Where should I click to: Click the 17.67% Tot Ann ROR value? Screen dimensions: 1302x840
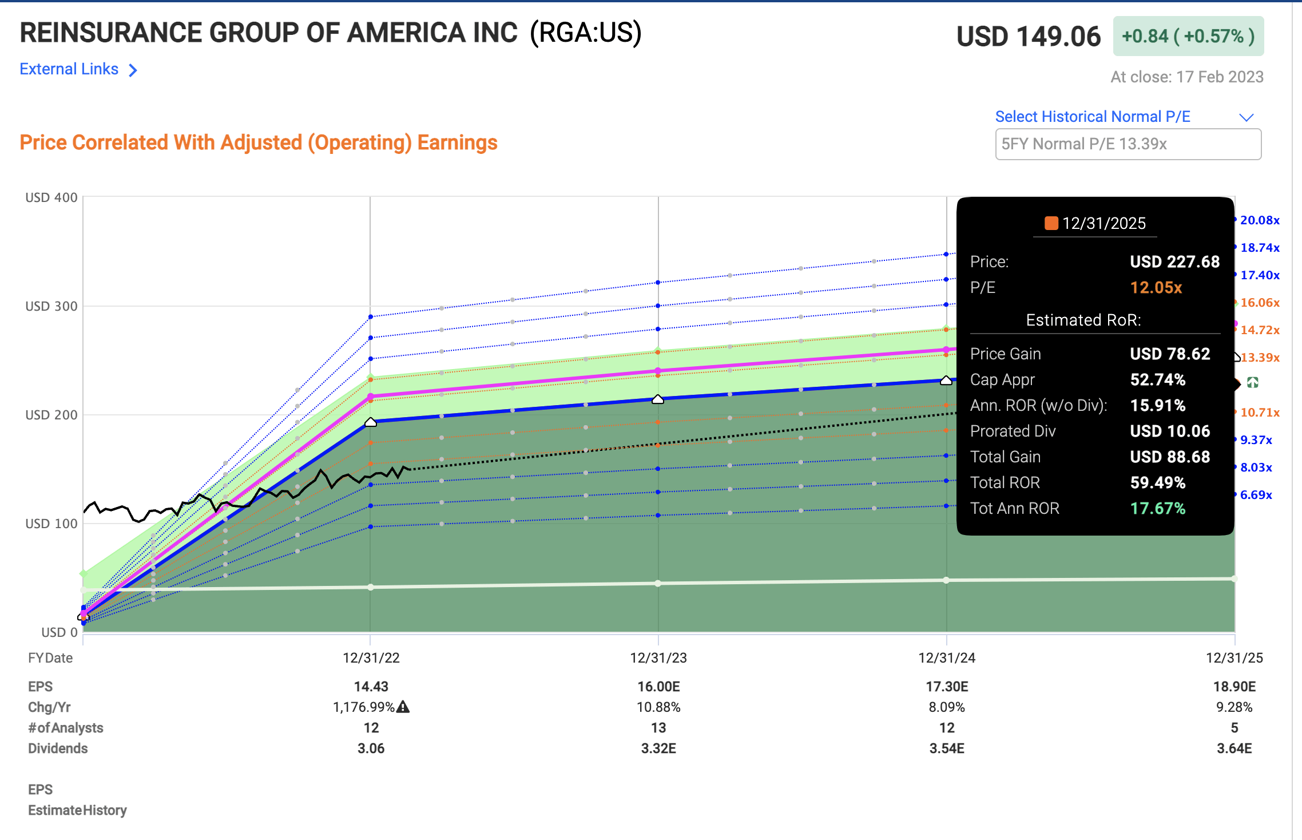click(1158, 509)
